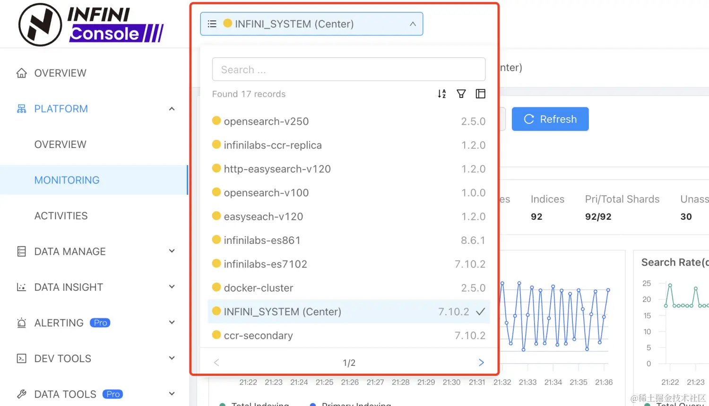Collapse the PLATFORM menu
709x406 pixels.
[x=172, y=109]
